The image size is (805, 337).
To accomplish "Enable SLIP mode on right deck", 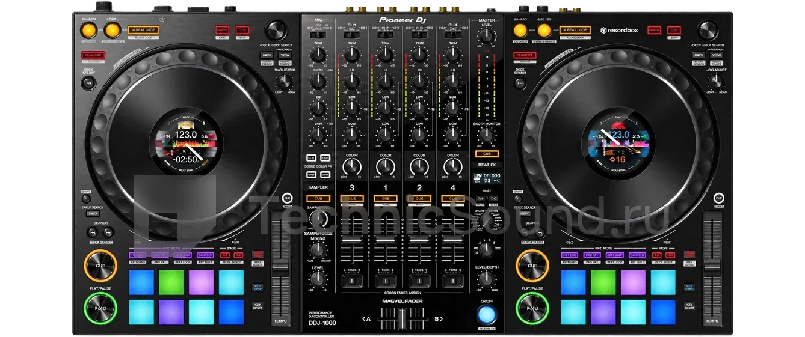I will [x=674, y=30].
